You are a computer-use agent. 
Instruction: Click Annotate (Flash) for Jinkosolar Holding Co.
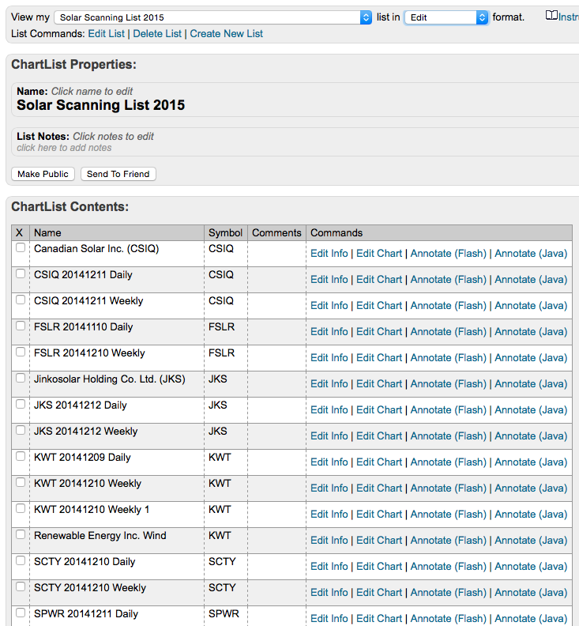tap(448, 383)
